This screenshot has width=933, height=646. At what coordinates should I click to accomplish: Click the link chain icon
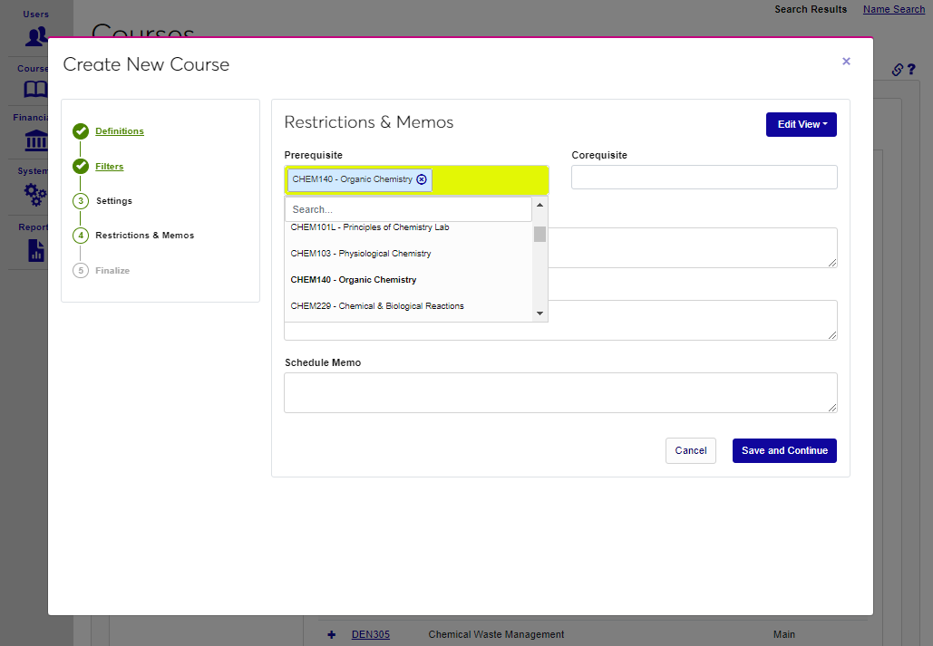pos(897,70)
